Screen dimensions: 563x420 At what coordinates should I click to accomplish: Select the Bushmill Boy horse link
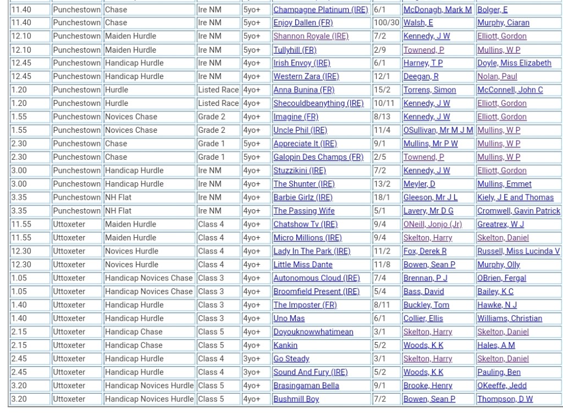click(296, 399)
